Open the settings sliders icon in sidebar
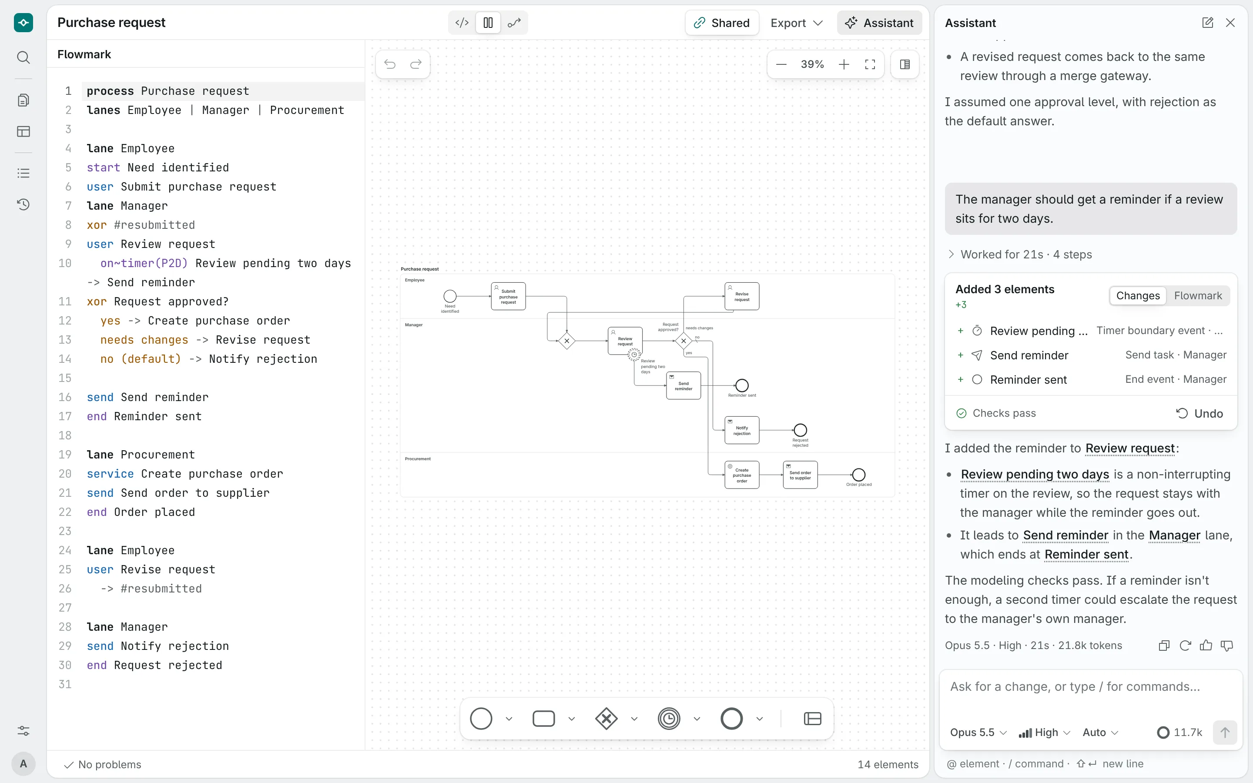 (23, 731)
